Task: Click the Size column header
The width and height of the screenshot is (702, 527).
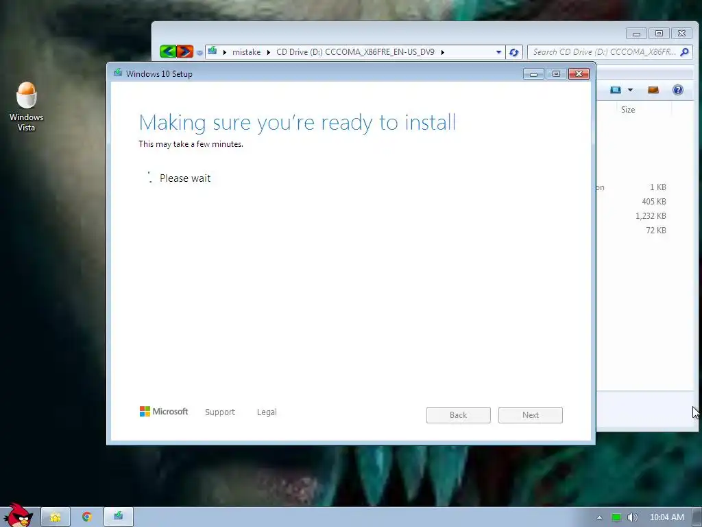Action: coord(628,109)
